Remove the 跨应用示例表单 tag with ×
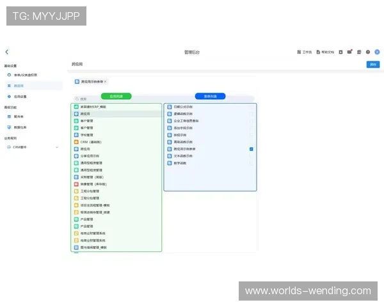384x307 pixels. (106, 81)
